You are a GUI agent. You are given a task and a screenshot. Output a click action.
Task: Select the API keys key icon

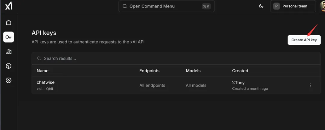coord(9,37)
